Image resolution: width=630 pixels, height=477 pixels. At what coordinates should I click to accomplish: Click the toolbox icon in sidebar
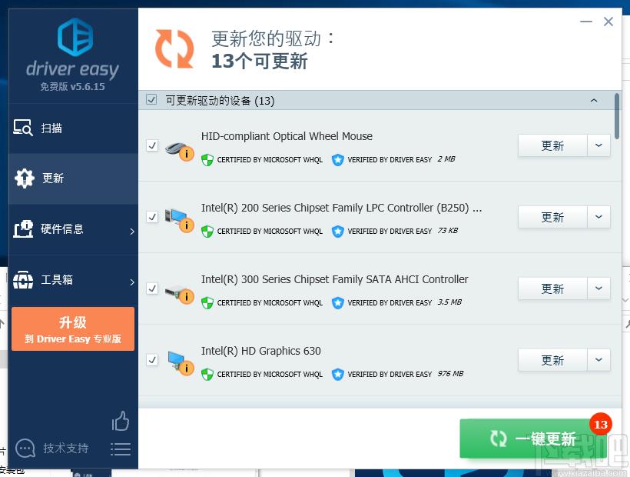click(x=23, y=279)
